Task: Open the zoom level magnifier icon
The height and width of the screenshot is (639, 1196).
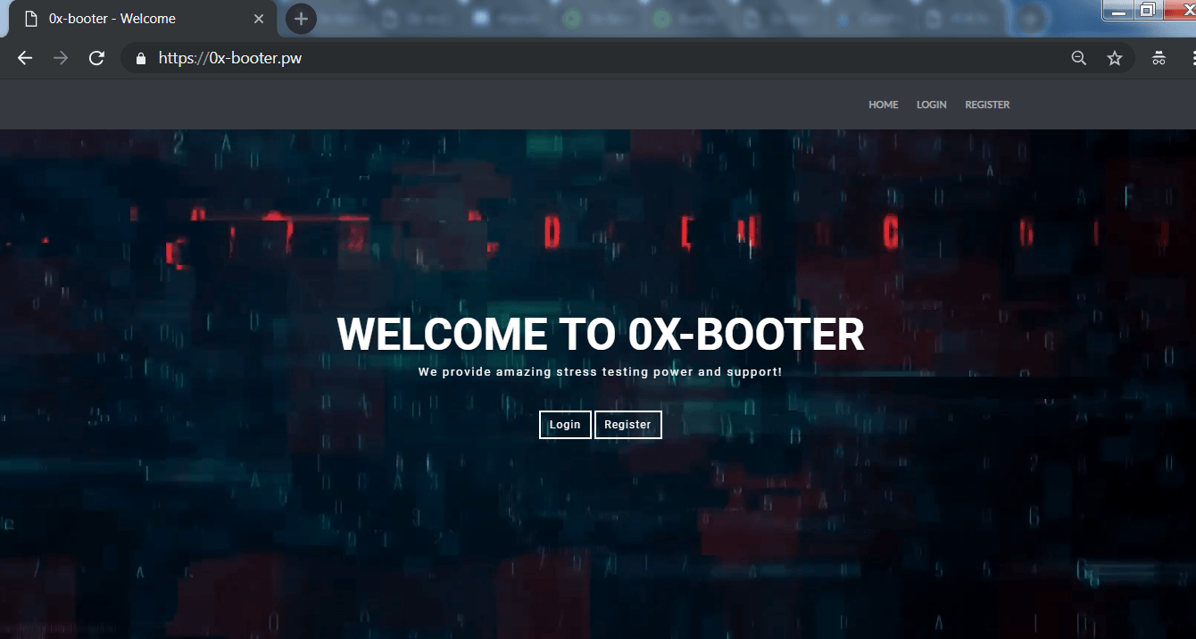Action: pyautogui.click(x=1079, y=58)
